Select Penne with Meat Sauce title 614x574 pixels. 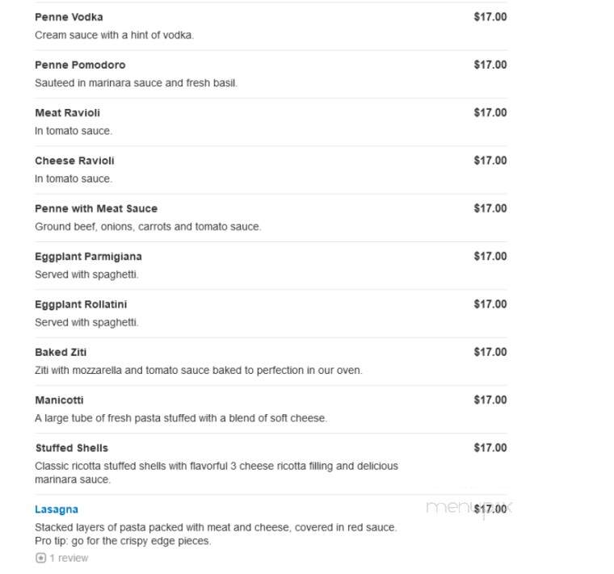(x=96, y=208)
